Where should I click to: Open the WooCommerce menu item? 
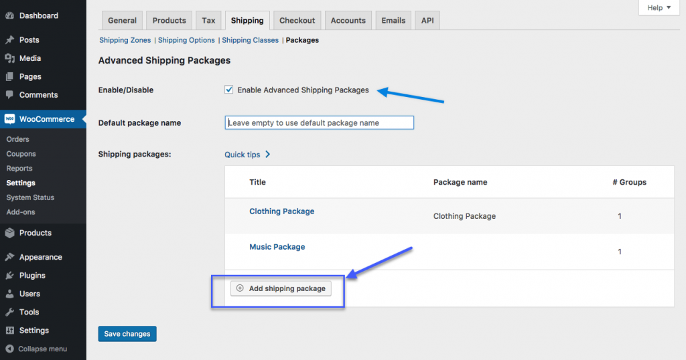(44, 119)
